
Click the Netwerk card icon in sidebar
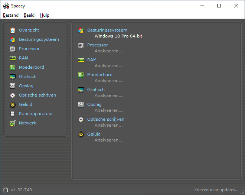tap(13, 123)
